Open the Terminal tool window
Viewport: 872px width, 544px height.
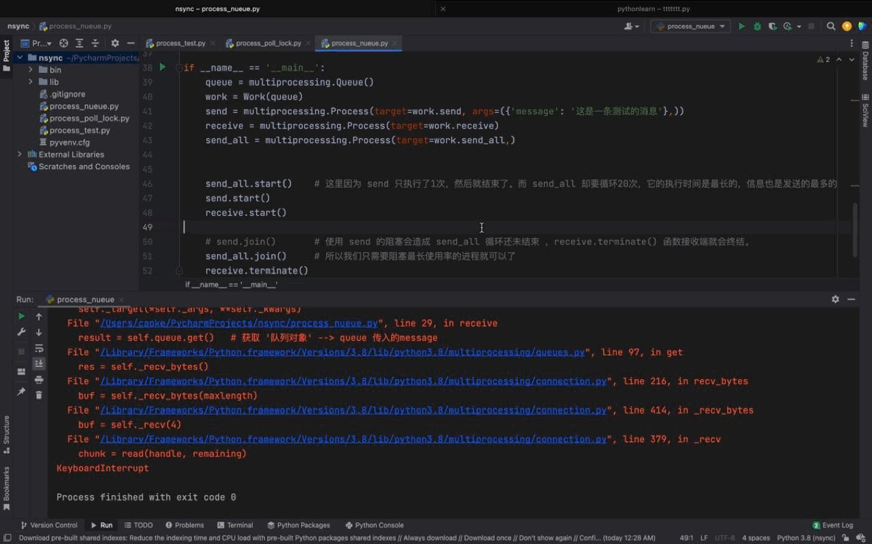point(235,525)
